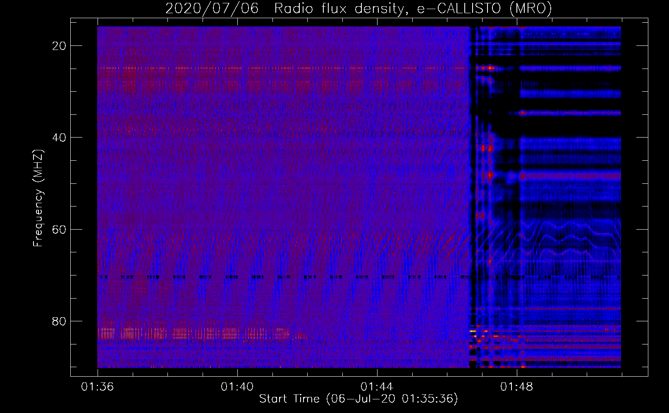The image size is (669, 413).
Task: Click the 60 MHz frequency tick label
Action: click(60, 229)
